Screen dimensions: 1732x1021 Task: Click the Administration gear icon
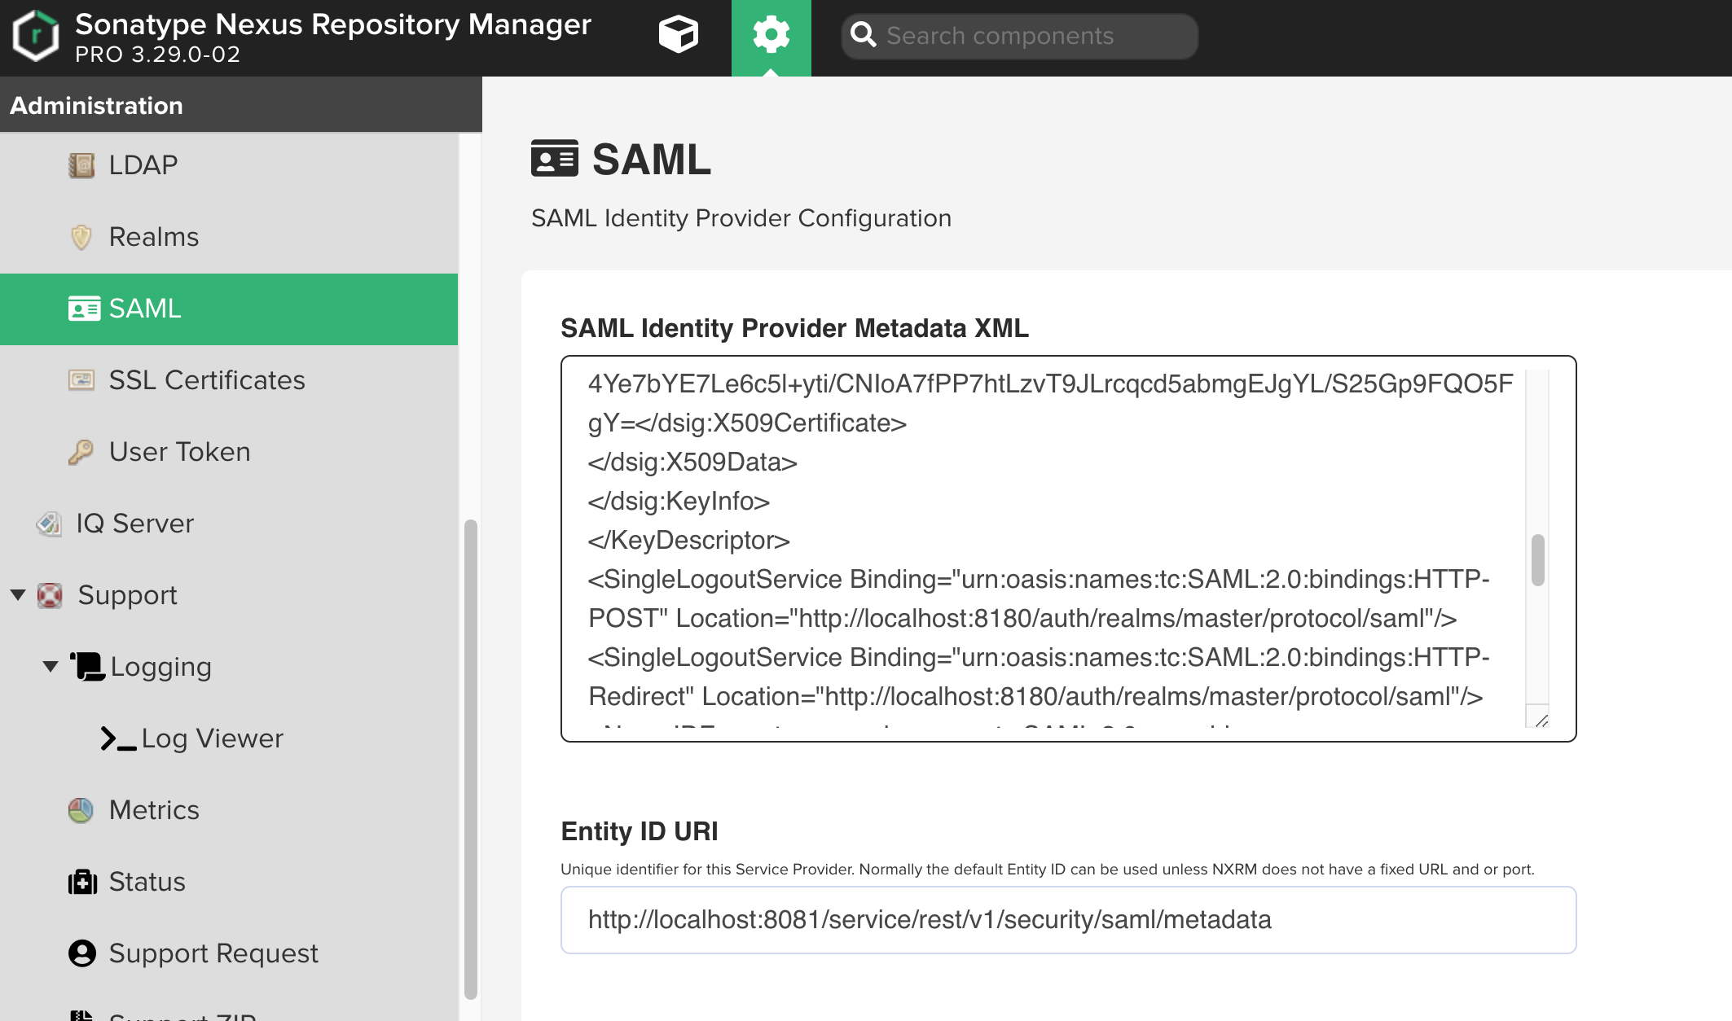pyautogui.click(x=771, y=35)
